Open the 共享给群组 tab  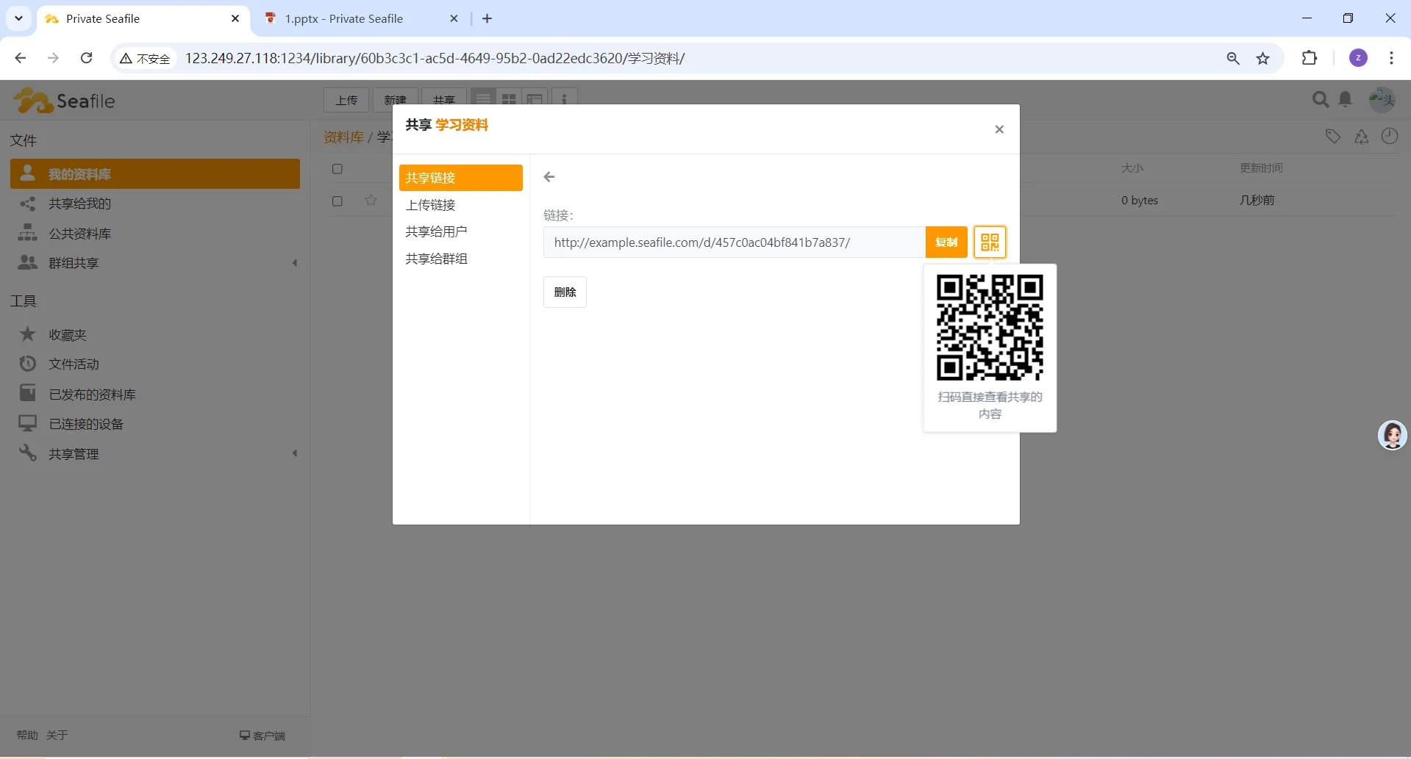461,259
